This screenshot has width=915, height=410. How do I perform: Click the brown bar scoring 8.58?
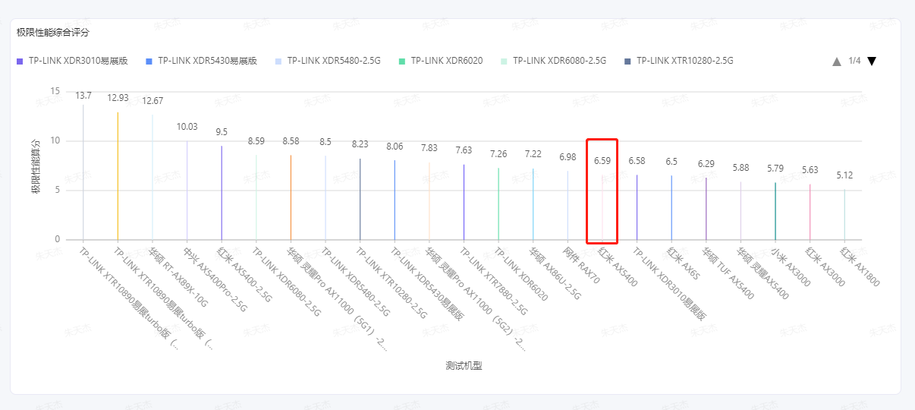tap(291, 197)
